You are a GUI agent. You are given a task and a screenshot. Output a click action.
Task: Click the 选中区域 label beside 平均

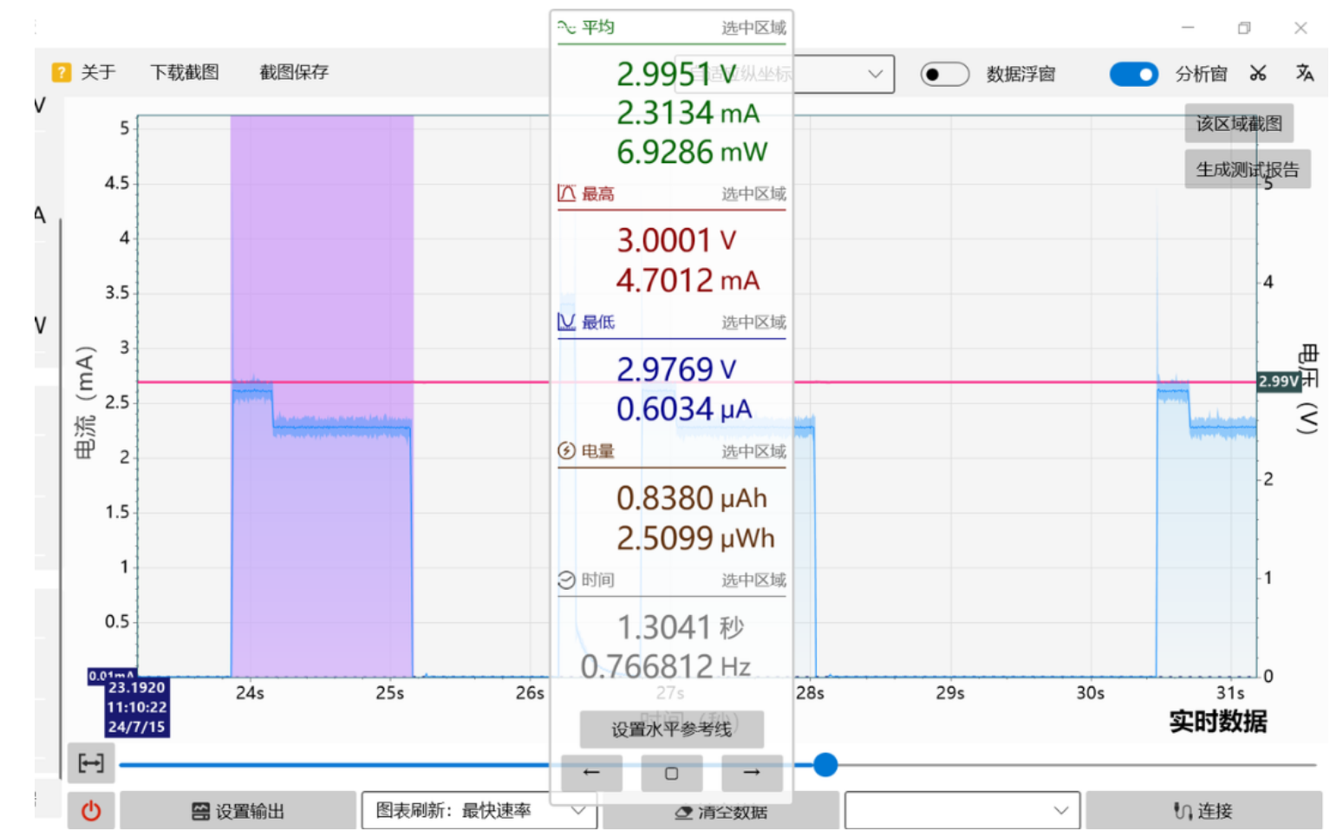point(753,28)
